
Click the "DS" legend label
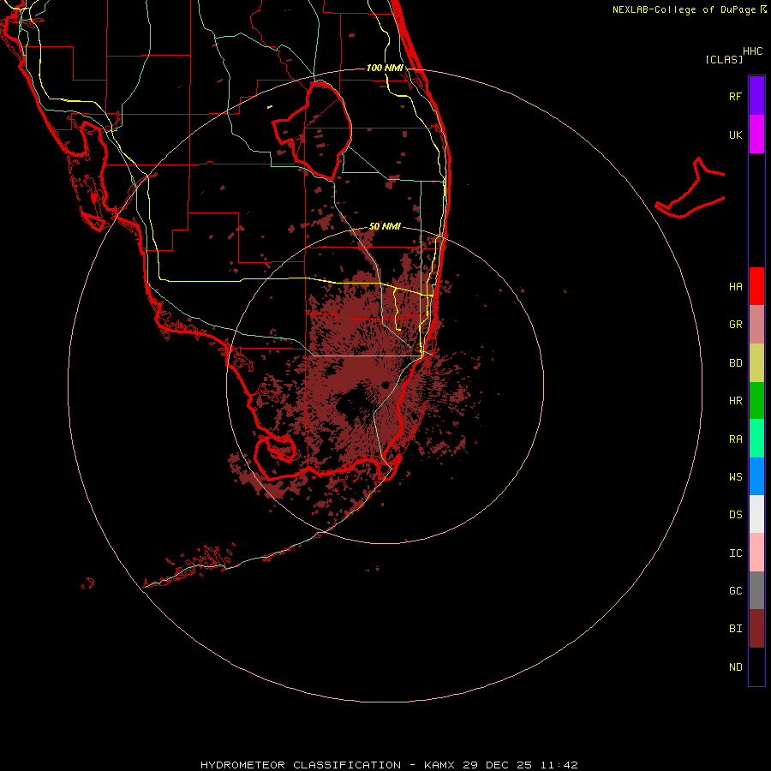tap(735, 514)
